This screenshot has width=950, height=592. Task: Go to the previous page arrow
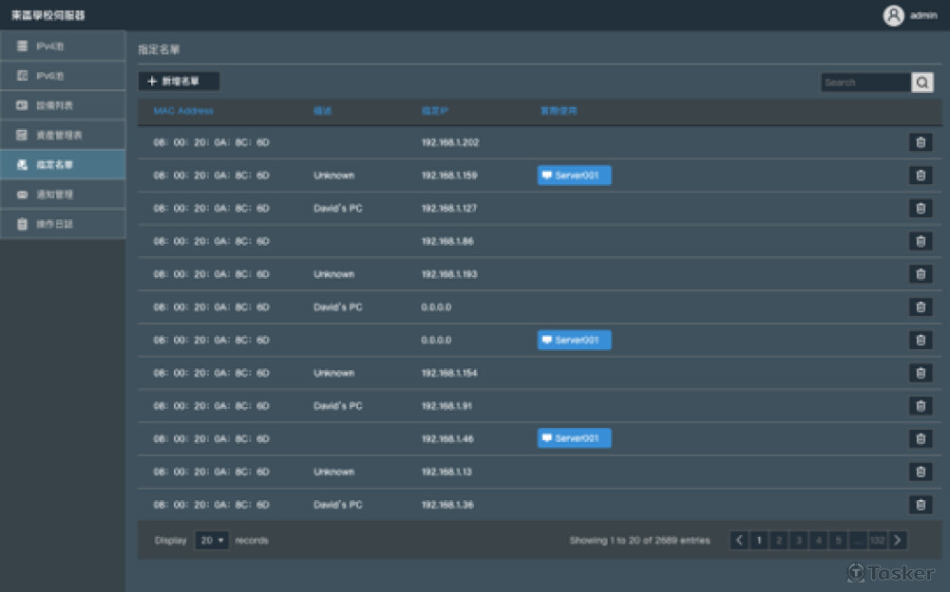coord(739,540)
